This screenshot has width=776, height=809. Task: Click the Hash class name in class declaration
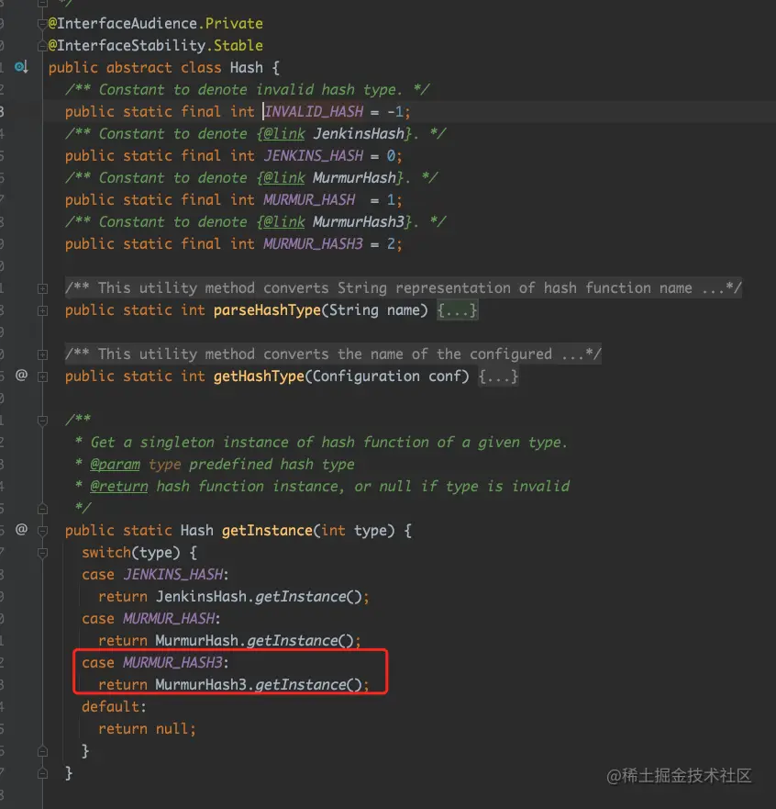click(x=247, y=68)
